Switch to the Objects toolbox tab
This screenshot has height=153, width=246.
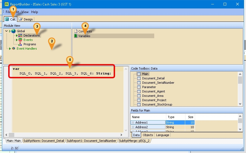148,135
